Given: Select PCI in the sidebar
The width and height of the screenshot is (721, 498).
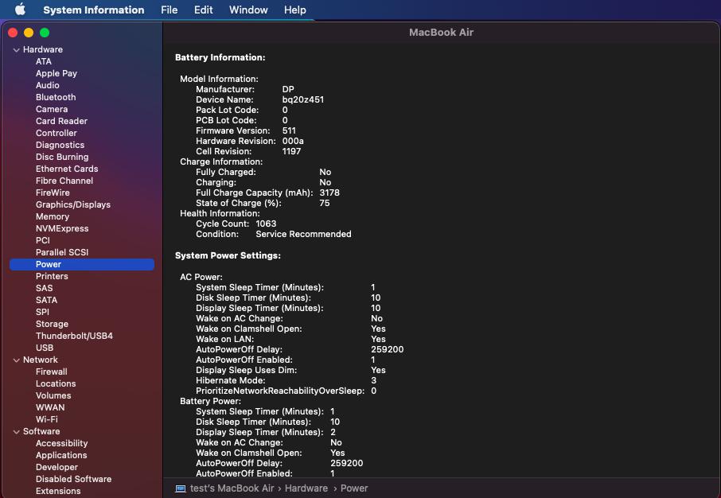Looking at the screenshot, I should pyautogui.click(x=43, y=240).
